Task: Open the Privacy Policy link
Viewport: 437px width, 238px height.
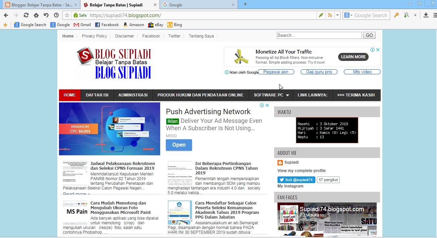Action: (94, 36)
